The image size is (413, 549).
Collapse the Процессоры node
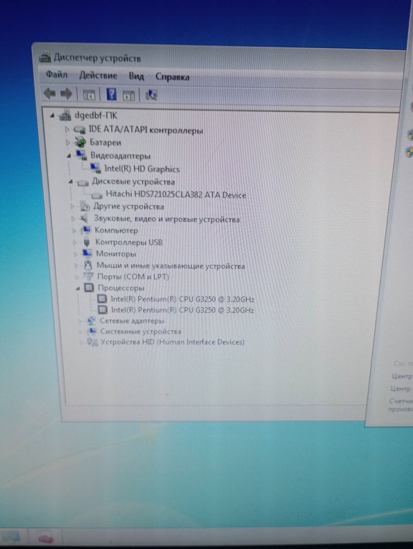coord(78,288)
